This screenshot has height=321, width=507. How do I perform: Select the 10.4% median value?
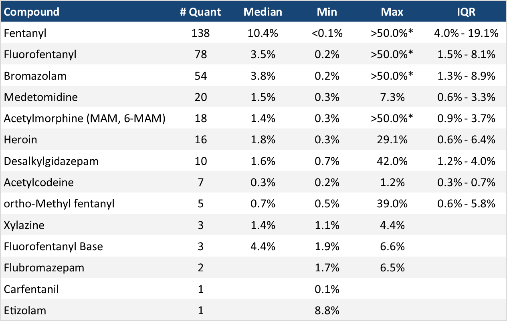click(x=263, y=33)
